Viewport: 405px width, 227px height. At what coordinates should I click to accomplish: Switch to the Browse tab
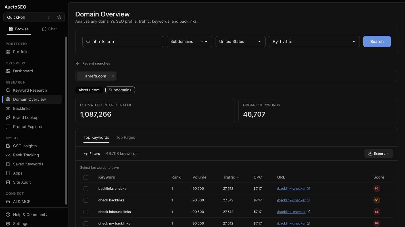(x=19, y=29)
